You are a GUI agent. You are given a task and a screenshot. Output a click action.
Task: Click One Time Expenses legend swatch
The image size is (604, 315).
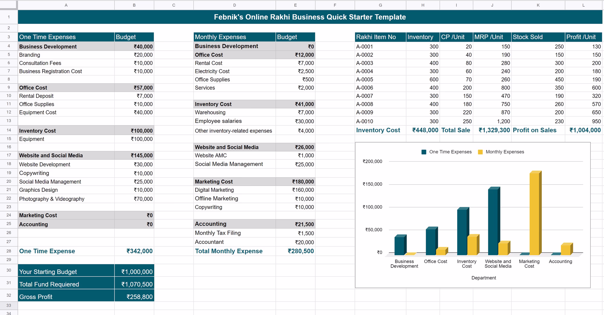click(424, 152)
